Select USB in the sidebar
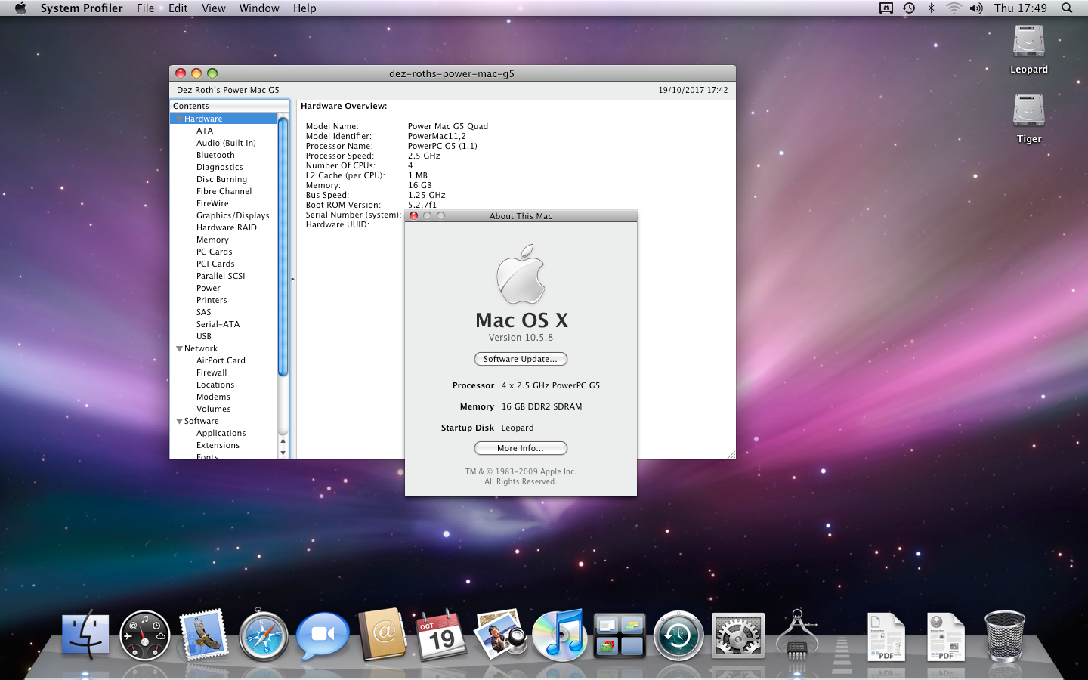 204,336
